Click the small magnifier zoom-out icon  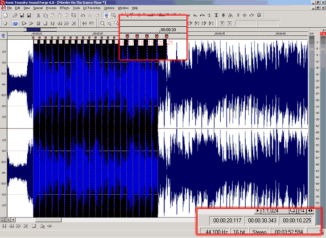(109, 24)
